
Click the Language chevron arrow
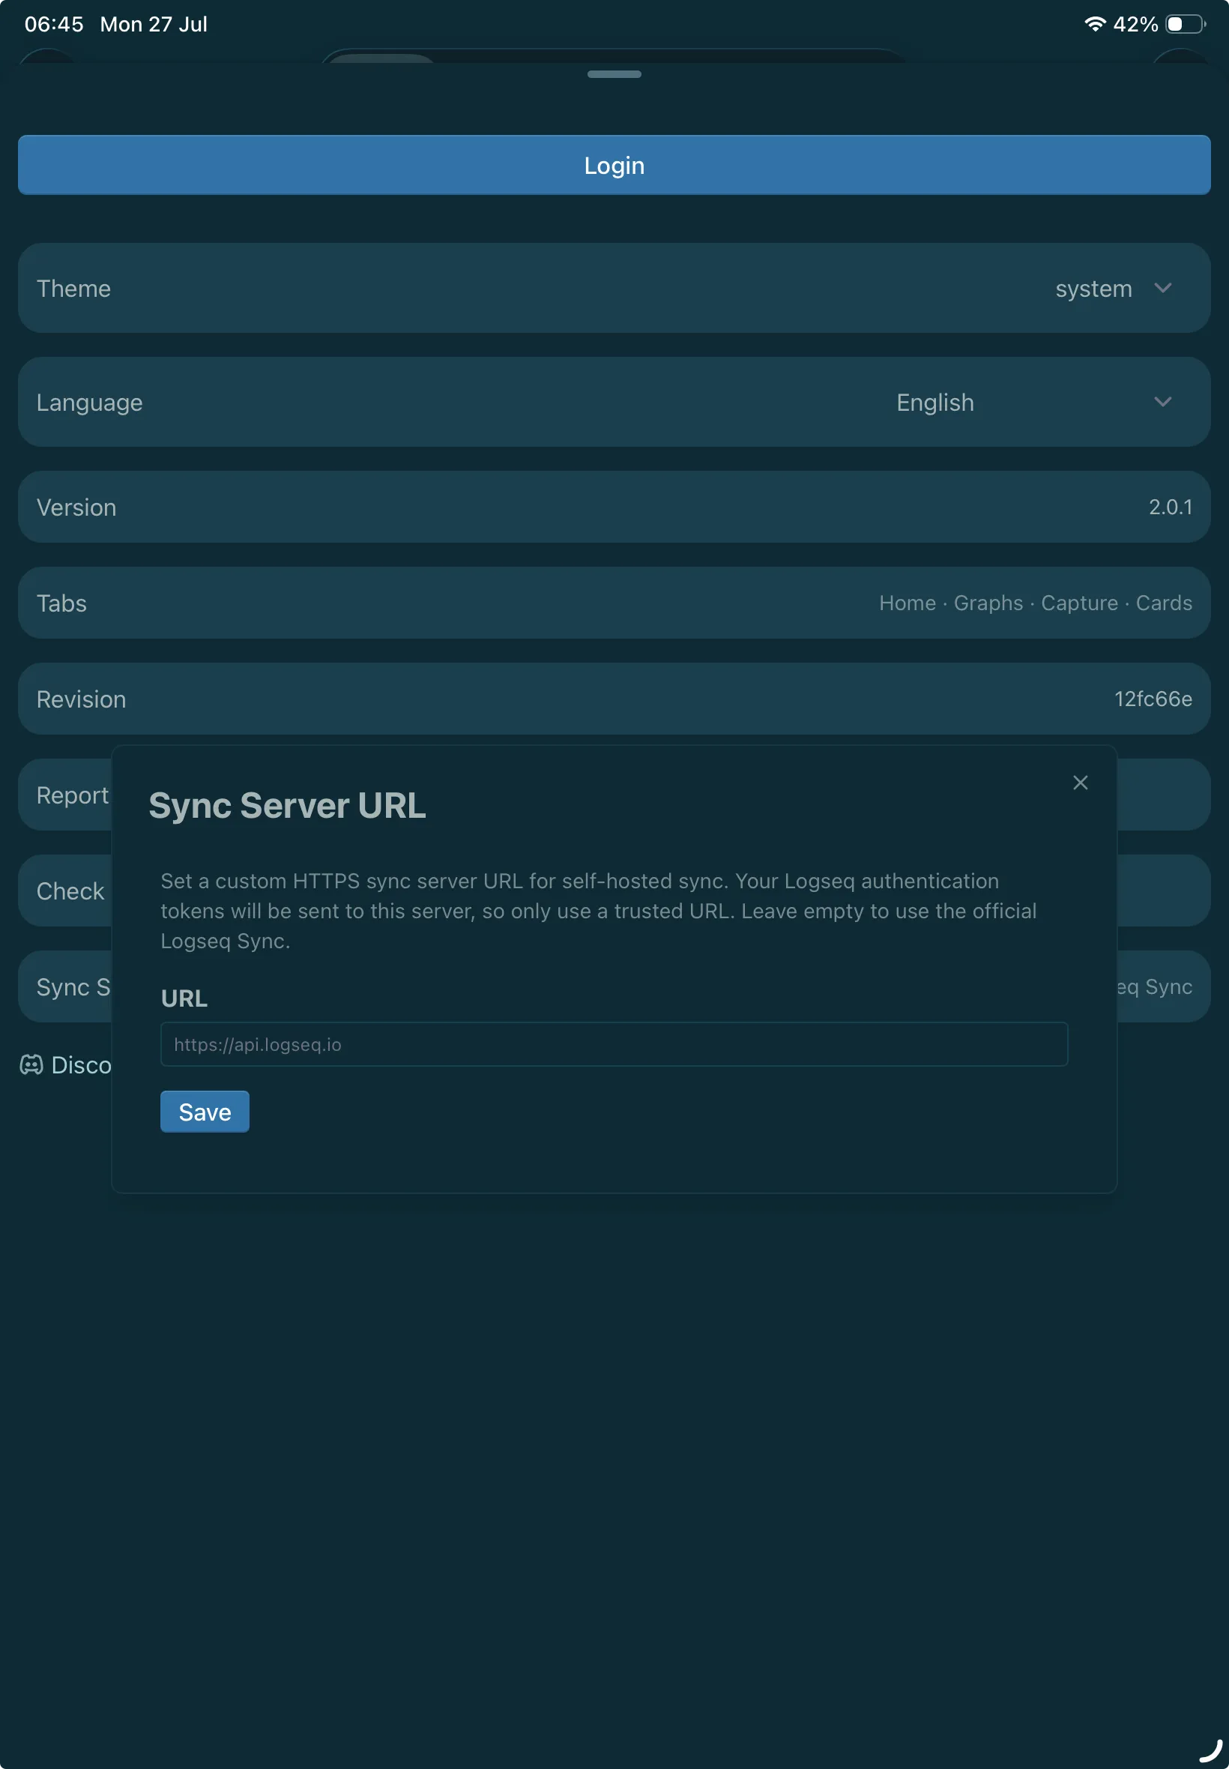1162,402
